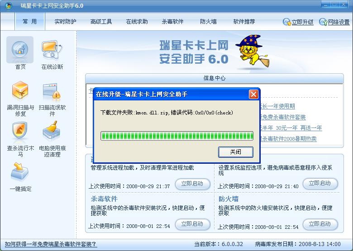353x251 pixels.
Task: Open the 软件推荐 tab
Action: pyautogui.click(x=244, y=22)
